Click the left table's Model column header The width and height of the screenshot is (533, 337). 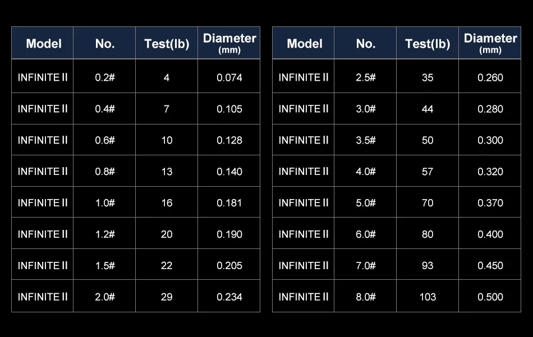point(44,43)
